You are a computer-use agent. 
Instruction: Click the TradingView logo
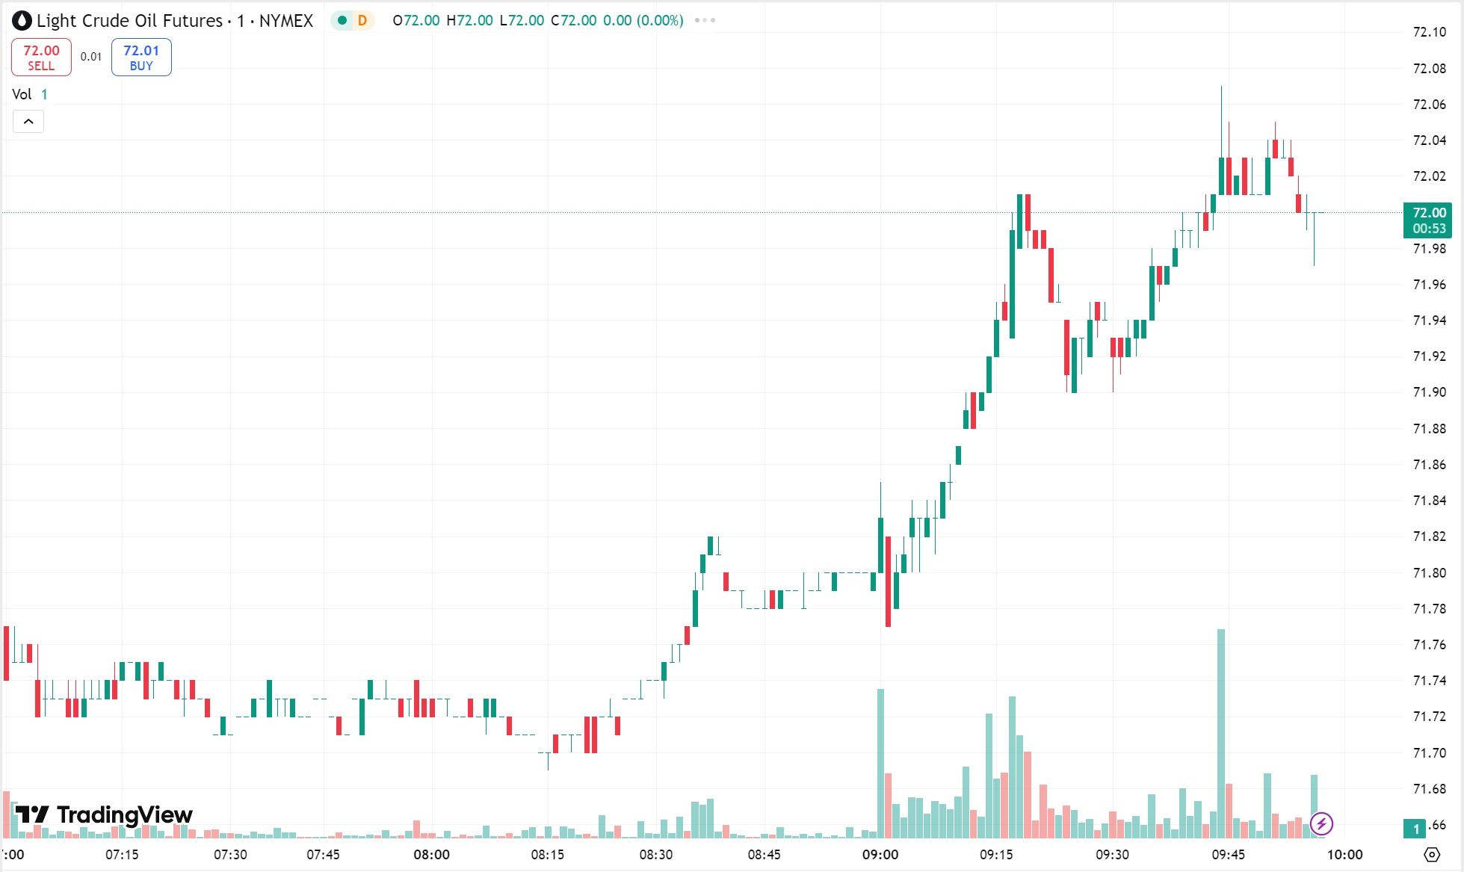coord(104,814)
